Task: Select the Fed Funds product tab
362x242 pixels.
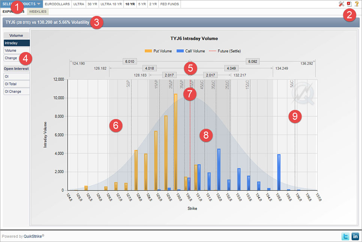Action: [x=169, y=4]
